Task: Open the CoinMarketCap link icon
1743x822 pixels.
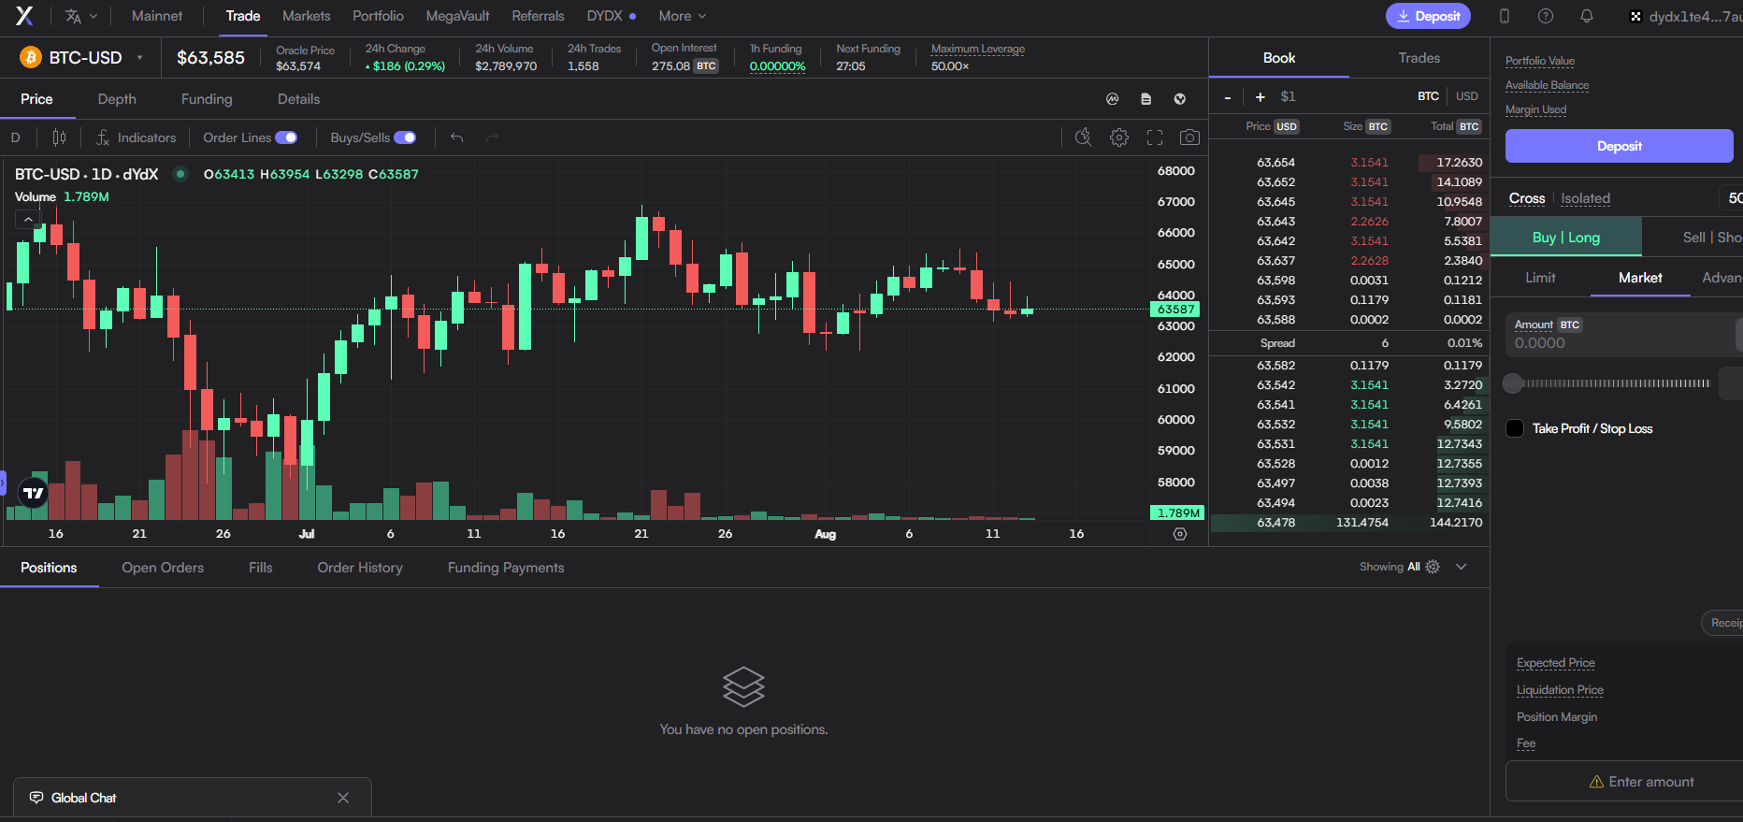Action: pyautogui.click(x=1113, y=99)
